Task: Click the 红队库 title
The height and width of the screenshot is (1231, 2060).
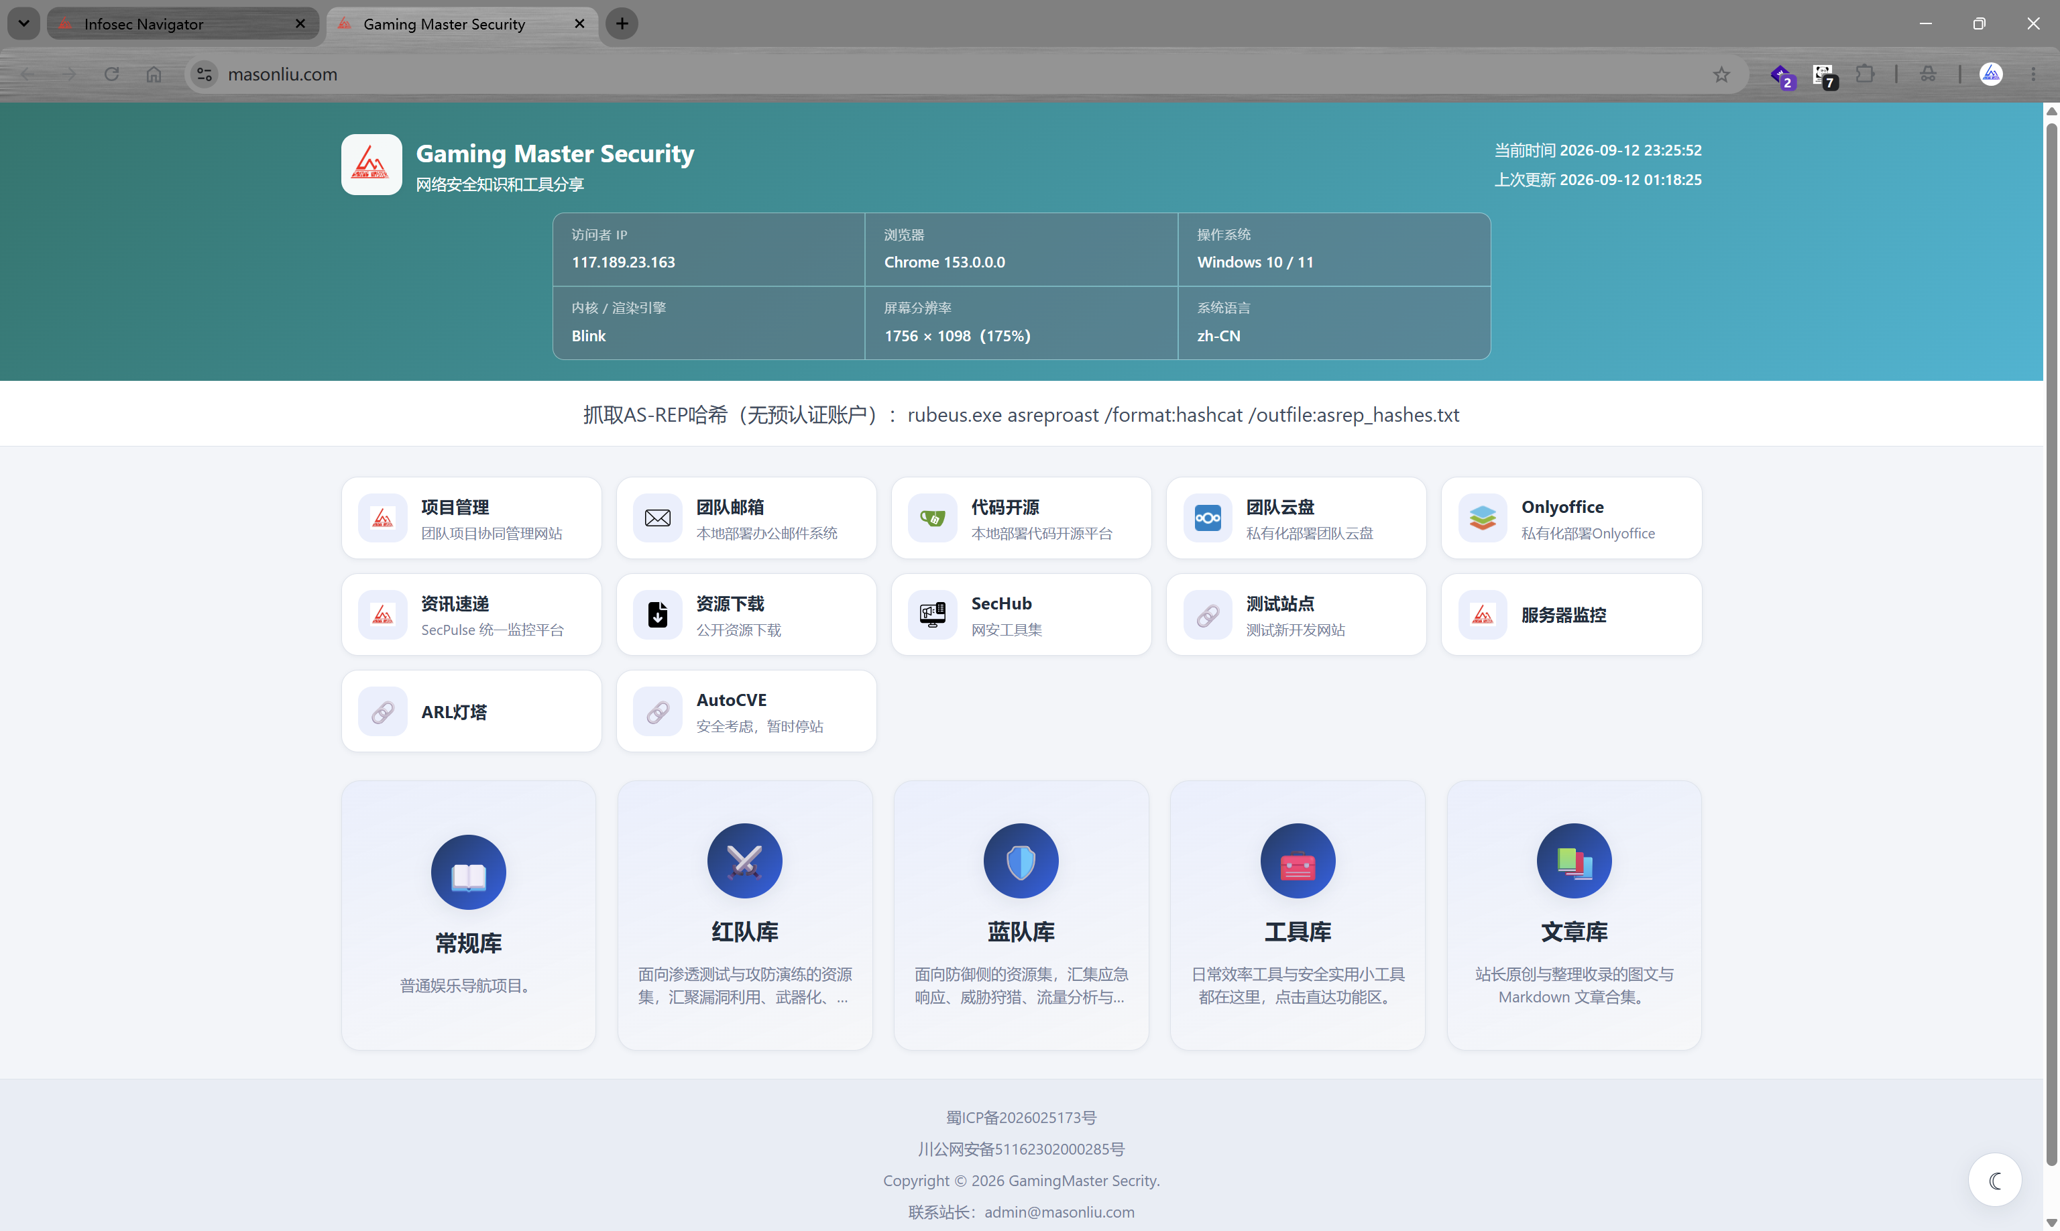Action: [x=745, y=933]
